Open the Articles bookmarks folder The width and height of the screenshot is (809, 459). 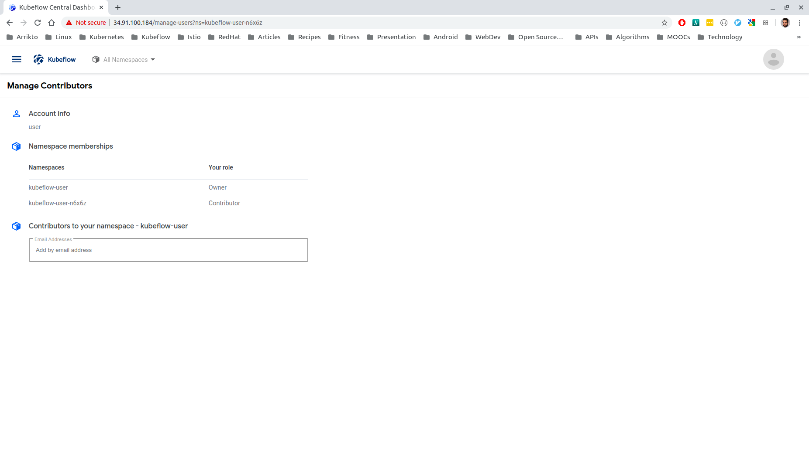point(264,37)
